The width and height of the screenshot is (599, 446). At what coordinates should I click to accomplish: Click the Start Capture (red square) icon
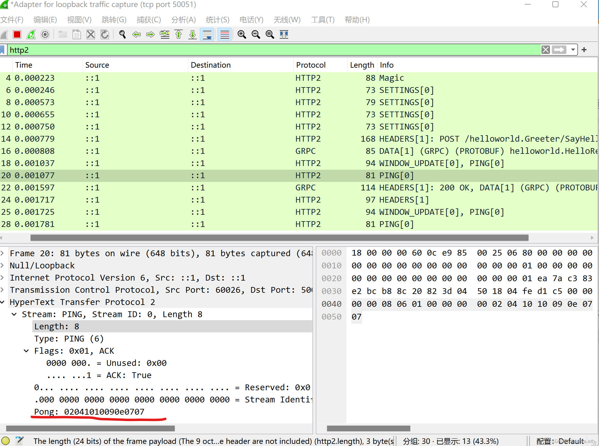coord(17,35)
